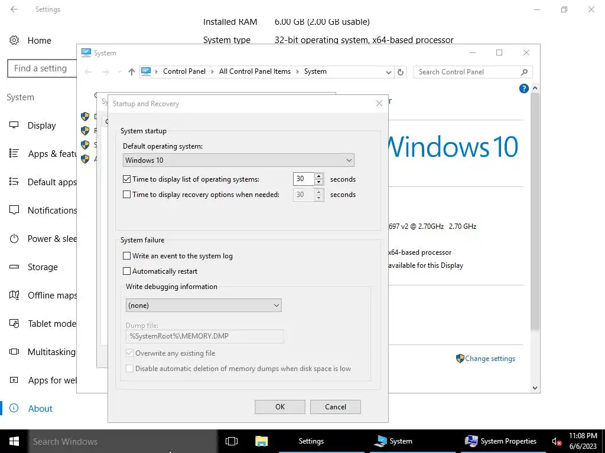This screenshot has height=453, width=605.
Task: Click the System window title icon
Action: coord(86,52)
